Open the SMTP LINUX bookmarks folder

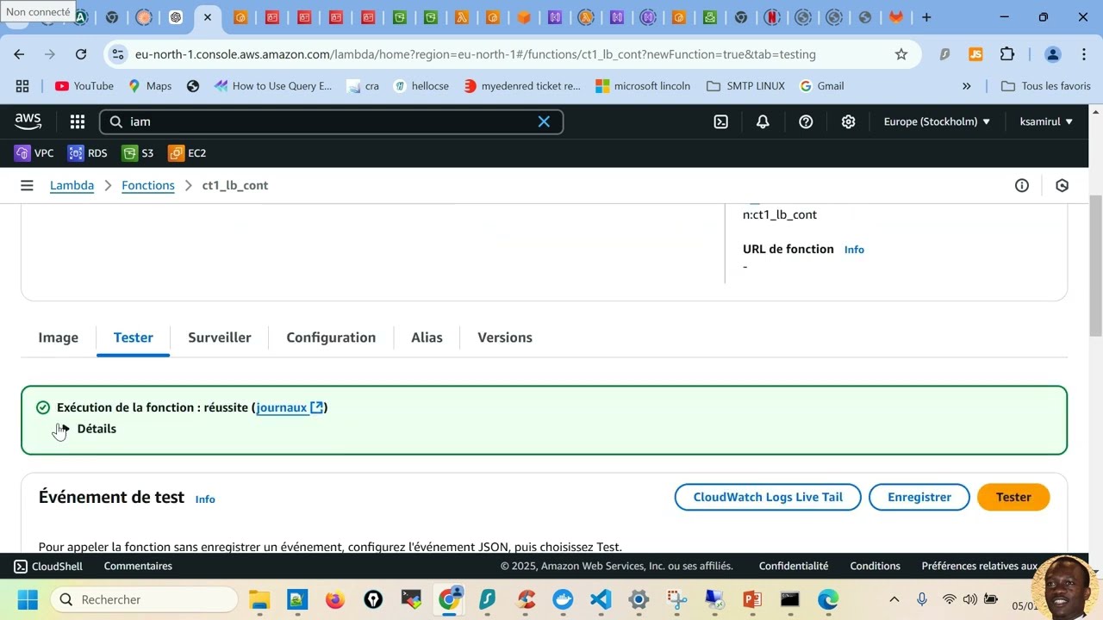click(x=745, y=86)
